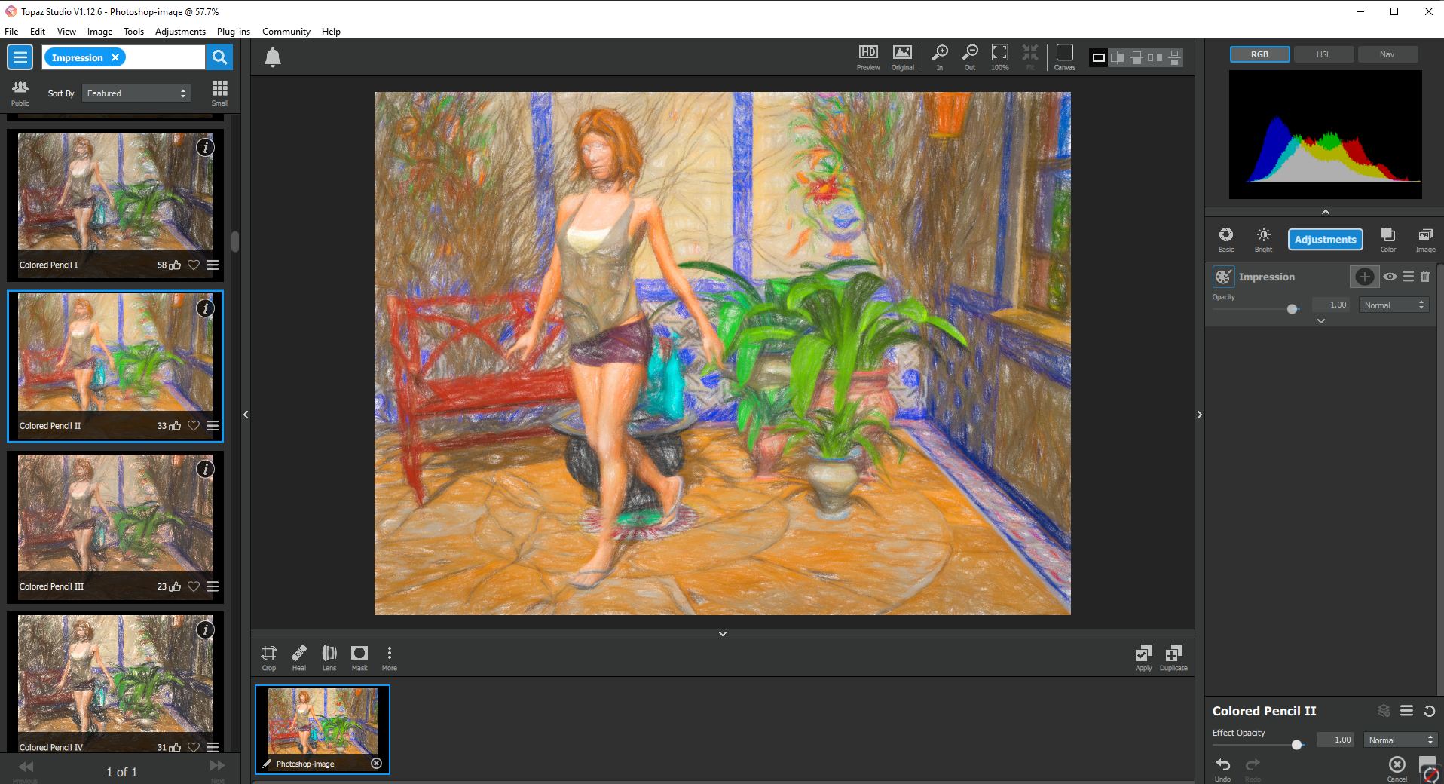This screenshot has width=1444, height=784.
Task: Zoom Out of the image
Action: [x=970, y=57]
